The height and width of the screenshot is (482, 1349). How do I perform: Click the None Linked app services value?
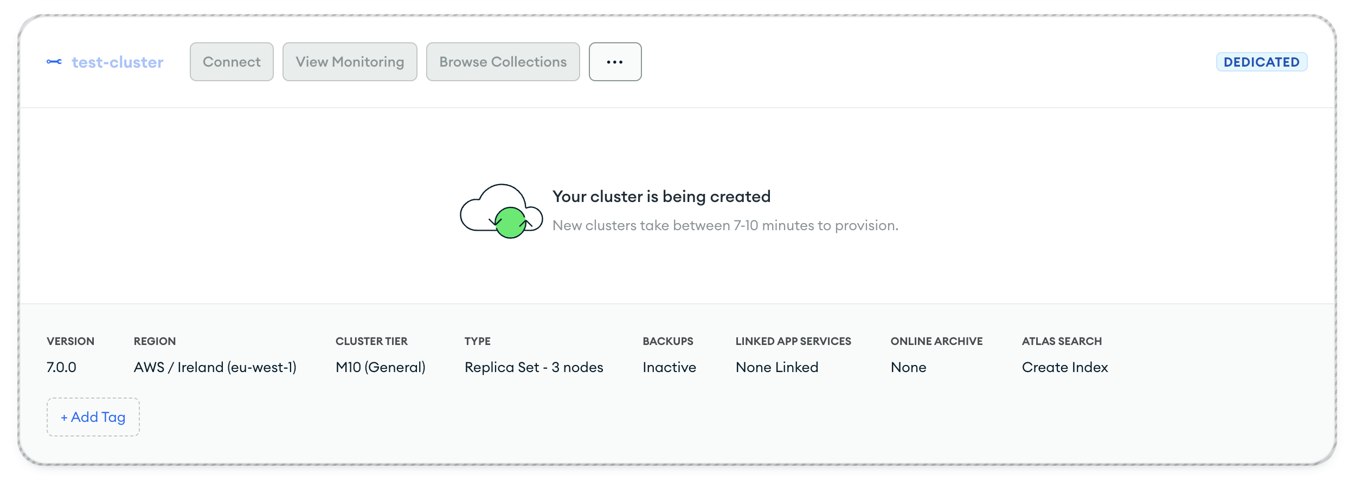pyautogui.click(x=776, y=367)
